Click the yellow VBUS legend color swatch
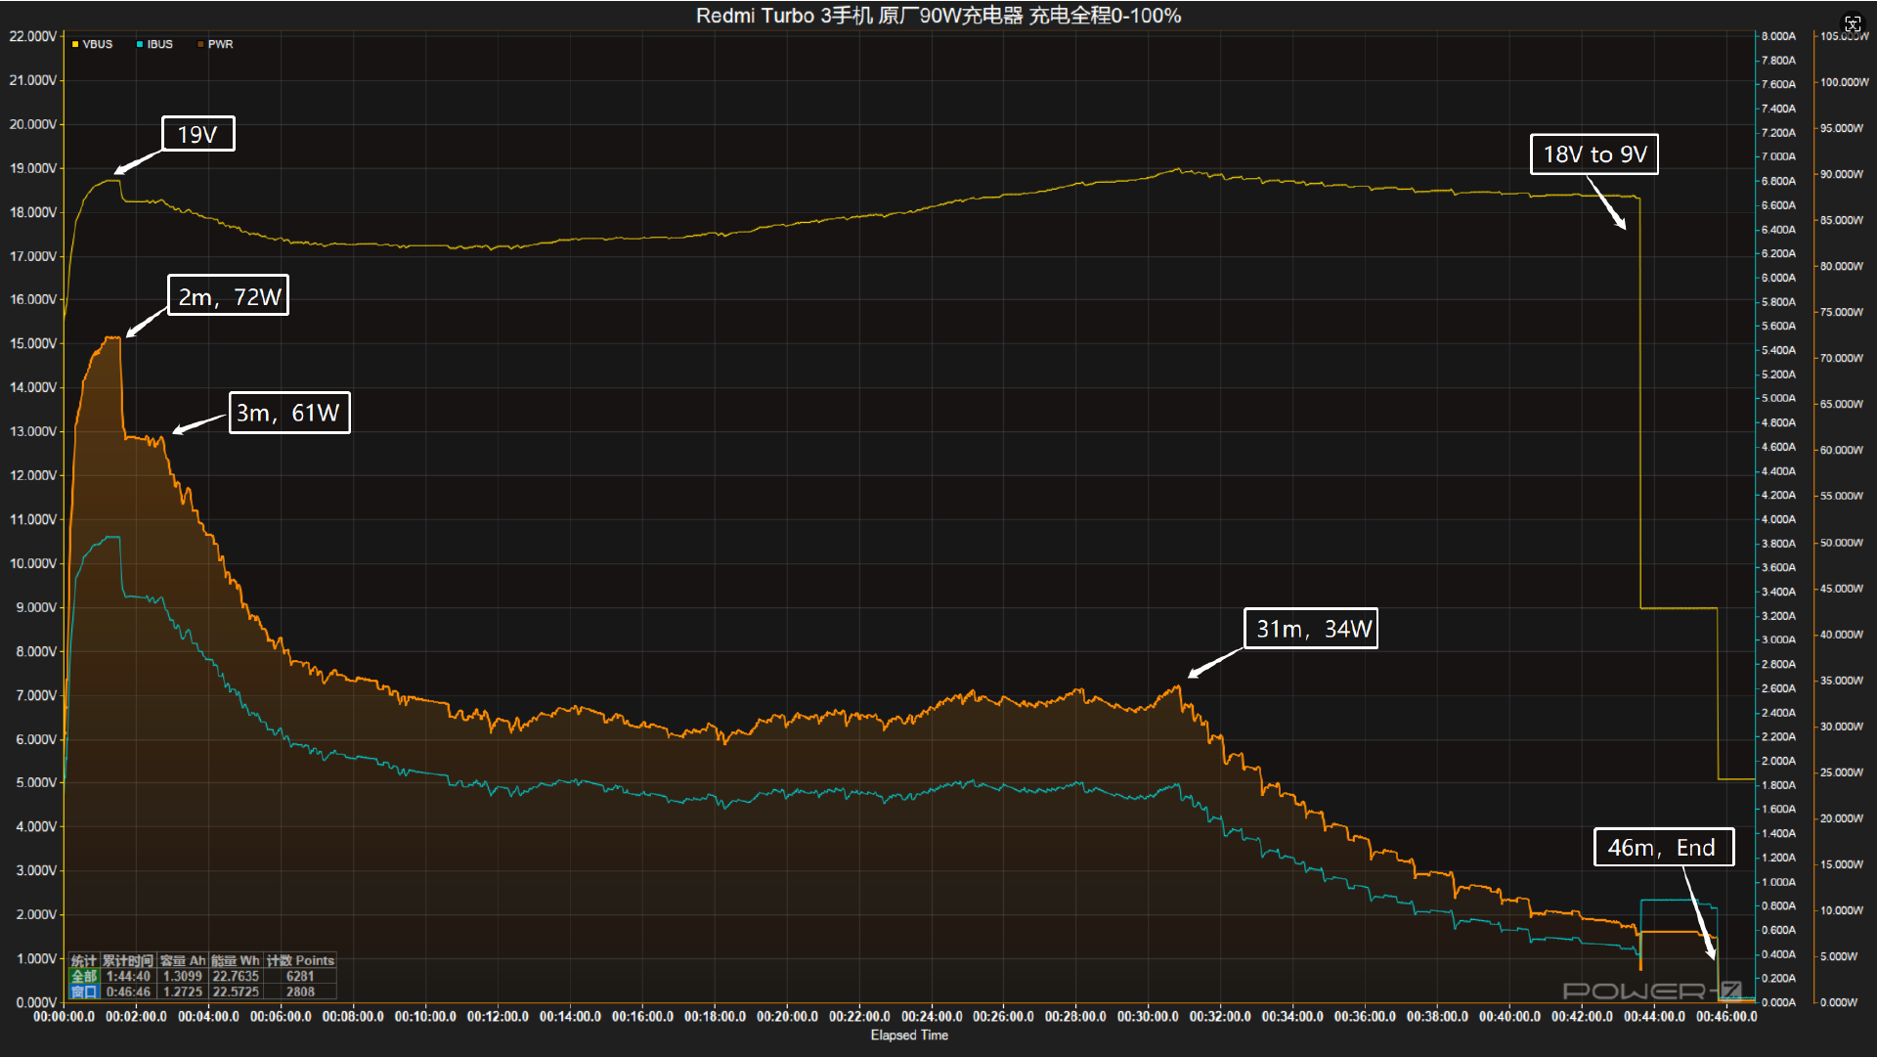The height and width of the screenshot is (1058, 1877). point(75,44)
